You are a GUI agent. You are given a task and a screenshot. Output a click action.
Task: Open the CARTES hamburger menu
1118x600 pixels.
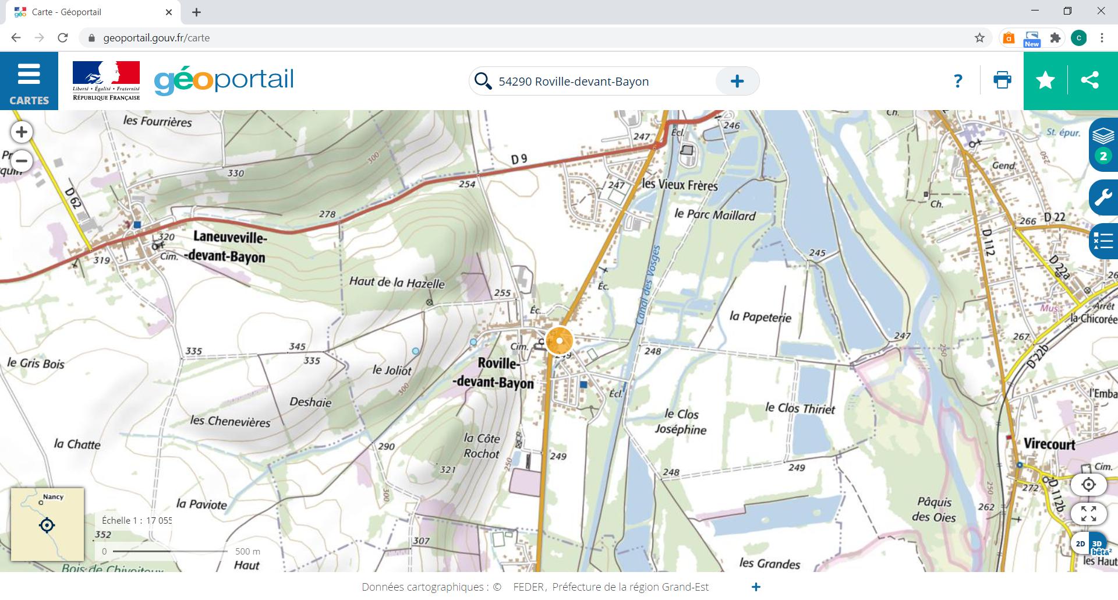(29, 80)
